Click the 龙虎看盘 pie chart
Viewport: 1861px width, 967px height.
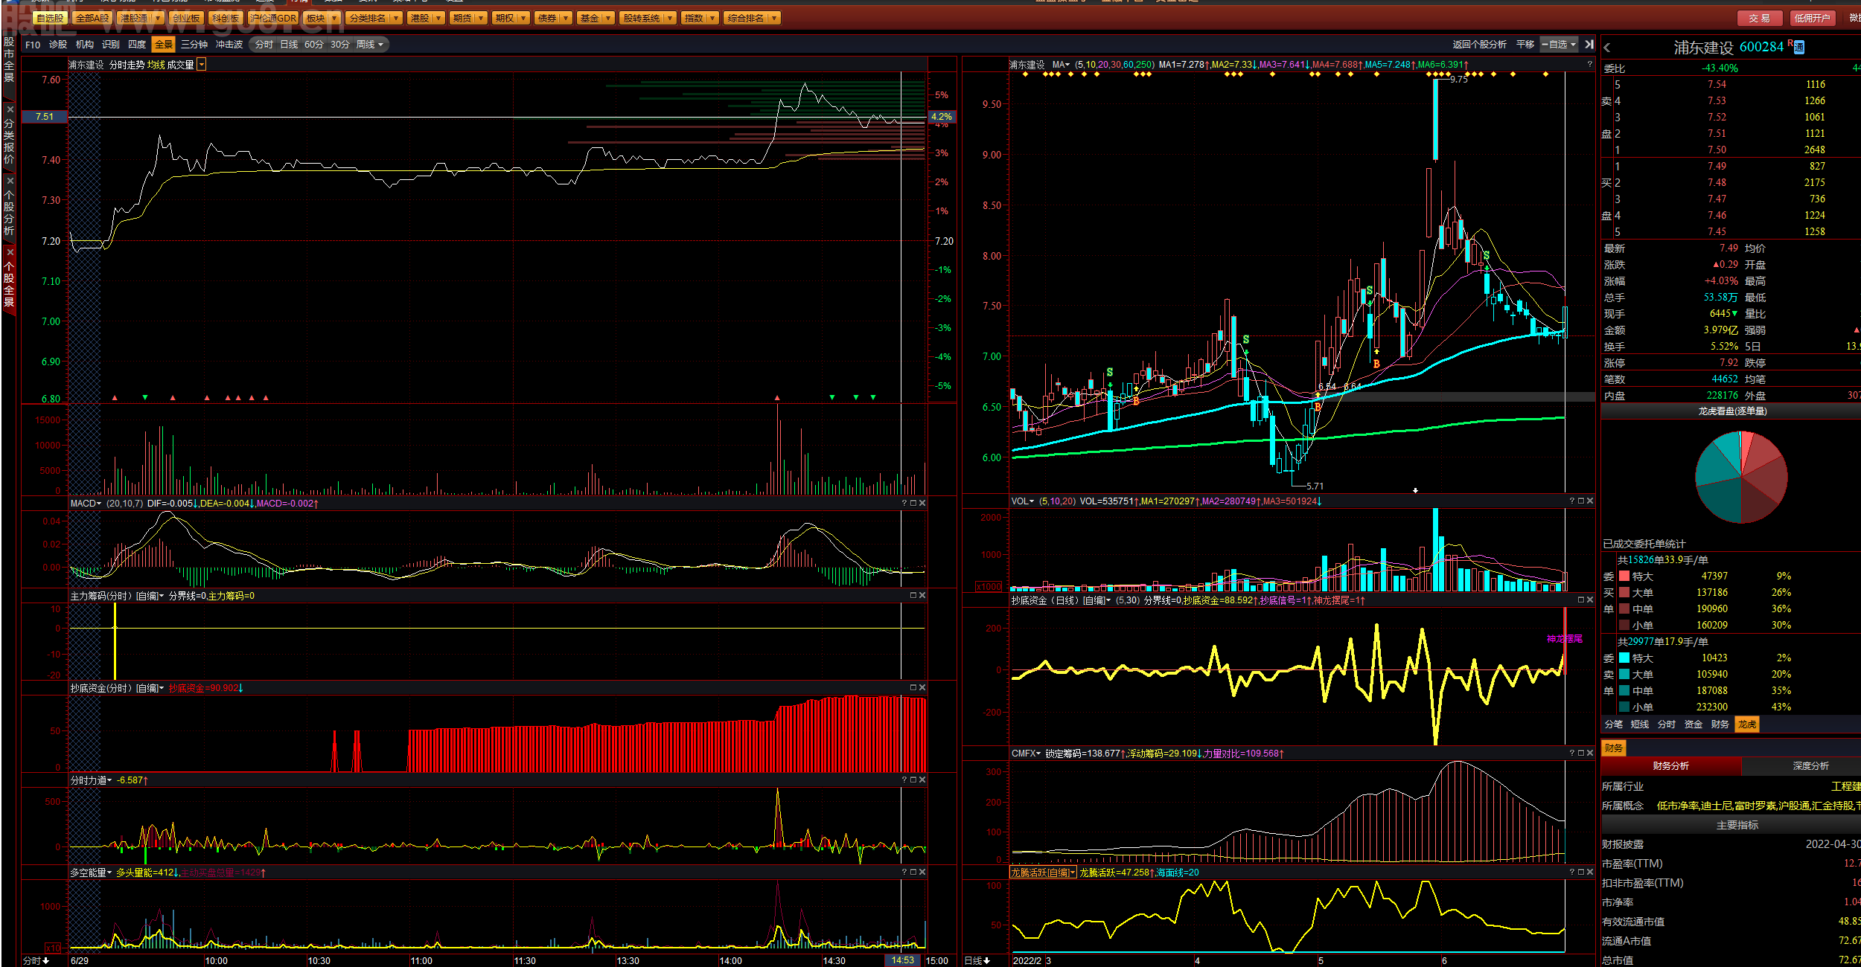(x=1741, y=477)
